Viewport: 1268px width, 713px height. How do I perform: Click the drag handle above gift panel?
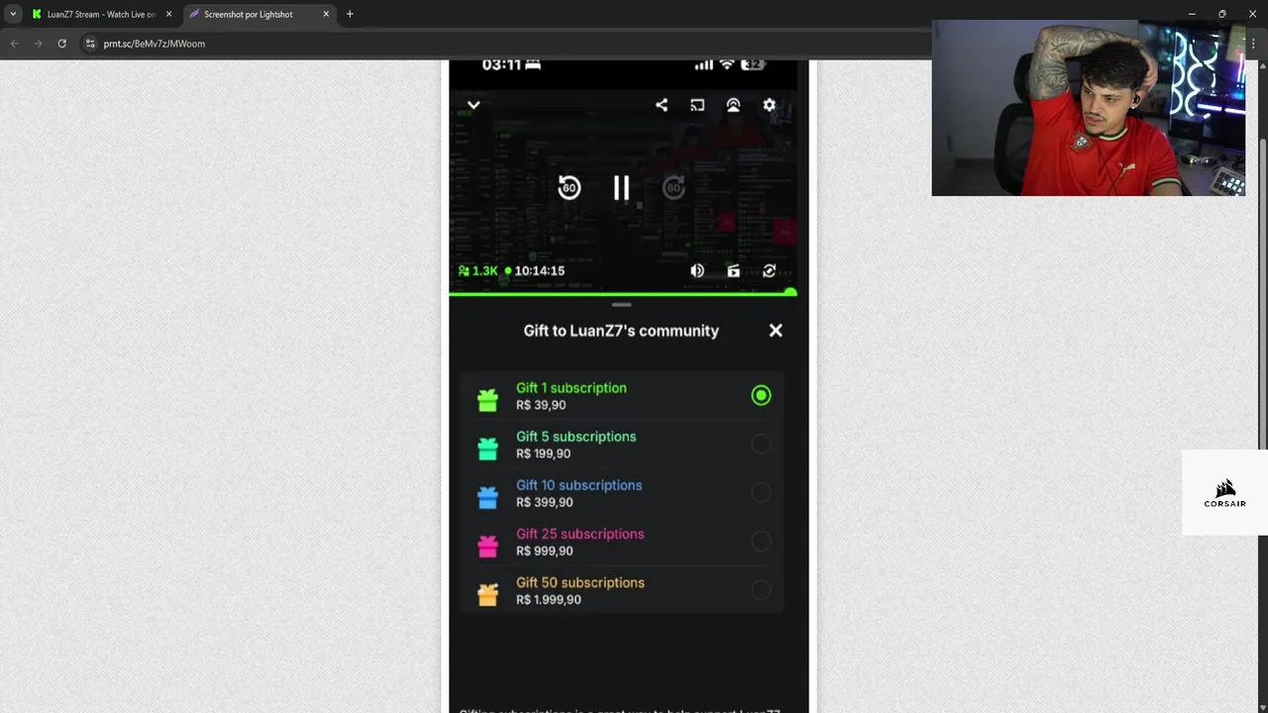click(621, 305)
